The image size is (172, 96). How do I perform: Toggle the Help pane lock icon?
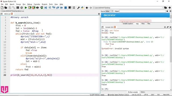(167, 11)
